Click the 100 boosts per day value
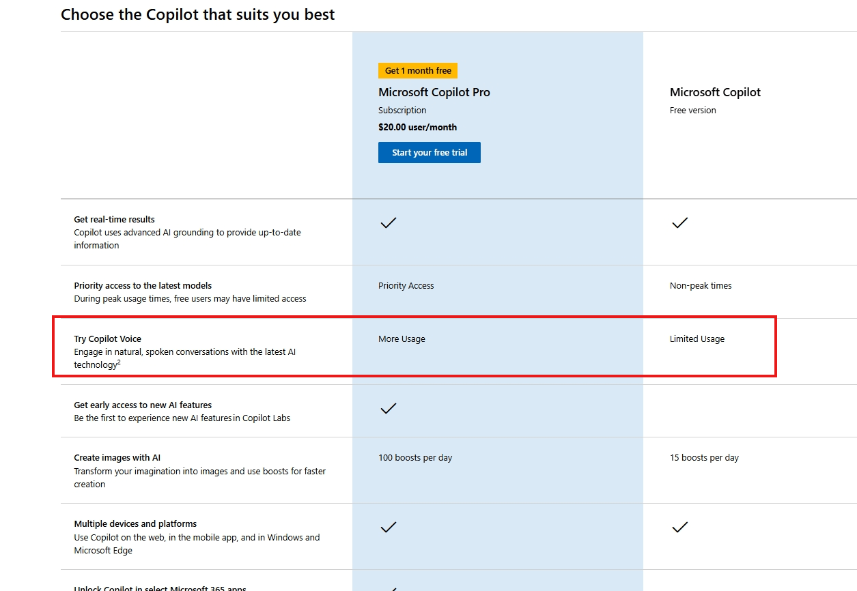 pos(415,457)
